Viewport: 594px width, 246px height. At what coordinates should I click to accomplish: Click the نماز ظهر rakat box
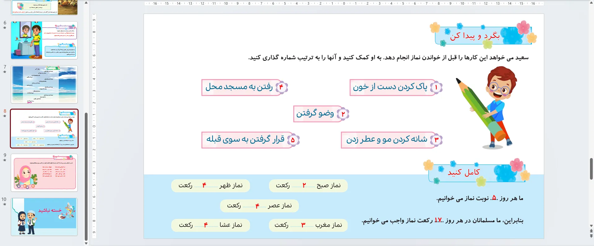pos(210,186)
